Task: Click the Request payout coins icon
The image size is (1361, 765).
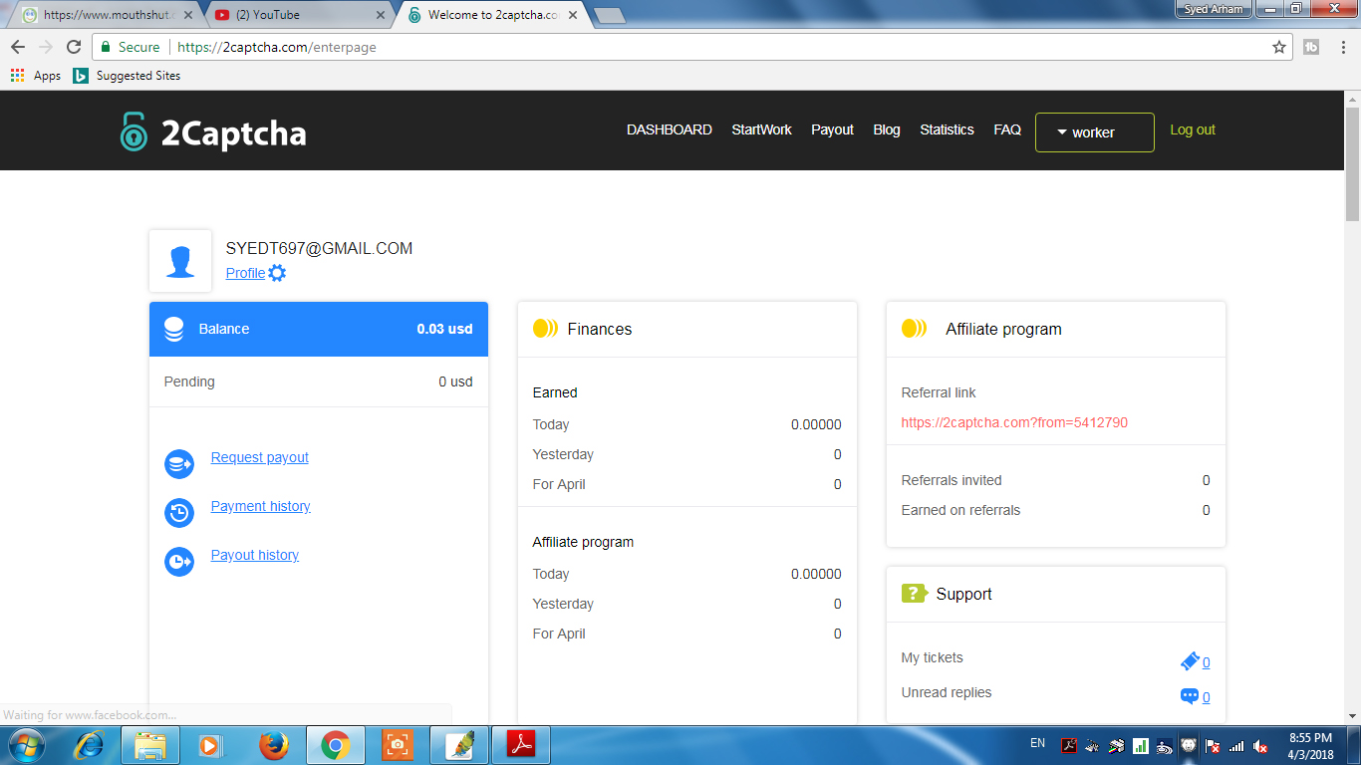Action: pyautogui.click(x=179, y=463)
